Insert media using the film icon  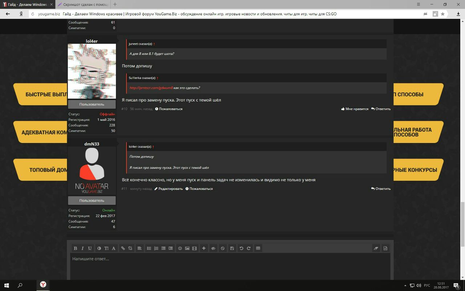pos(194,248)
